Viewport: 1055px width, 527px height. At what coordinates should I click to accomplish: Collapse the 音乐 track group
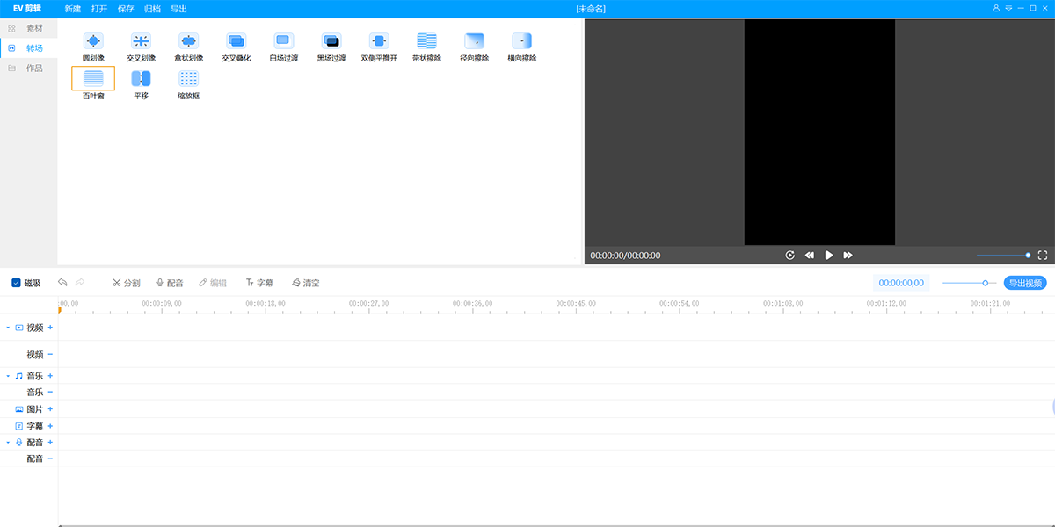click(8, 375)
